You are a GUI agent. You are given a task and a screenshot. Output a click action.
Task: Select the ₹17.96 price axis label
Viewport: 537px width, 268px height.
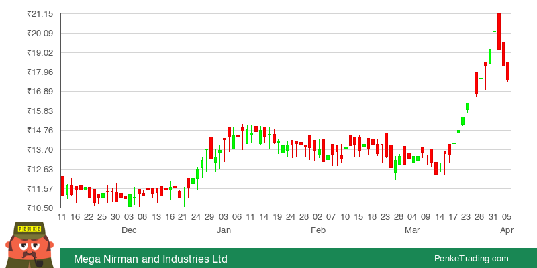tap(40, 72)
